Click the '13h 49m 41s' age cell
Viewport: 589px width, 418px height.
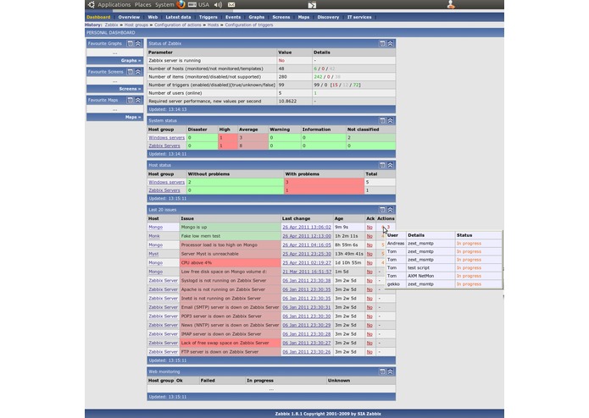point(349,254)
